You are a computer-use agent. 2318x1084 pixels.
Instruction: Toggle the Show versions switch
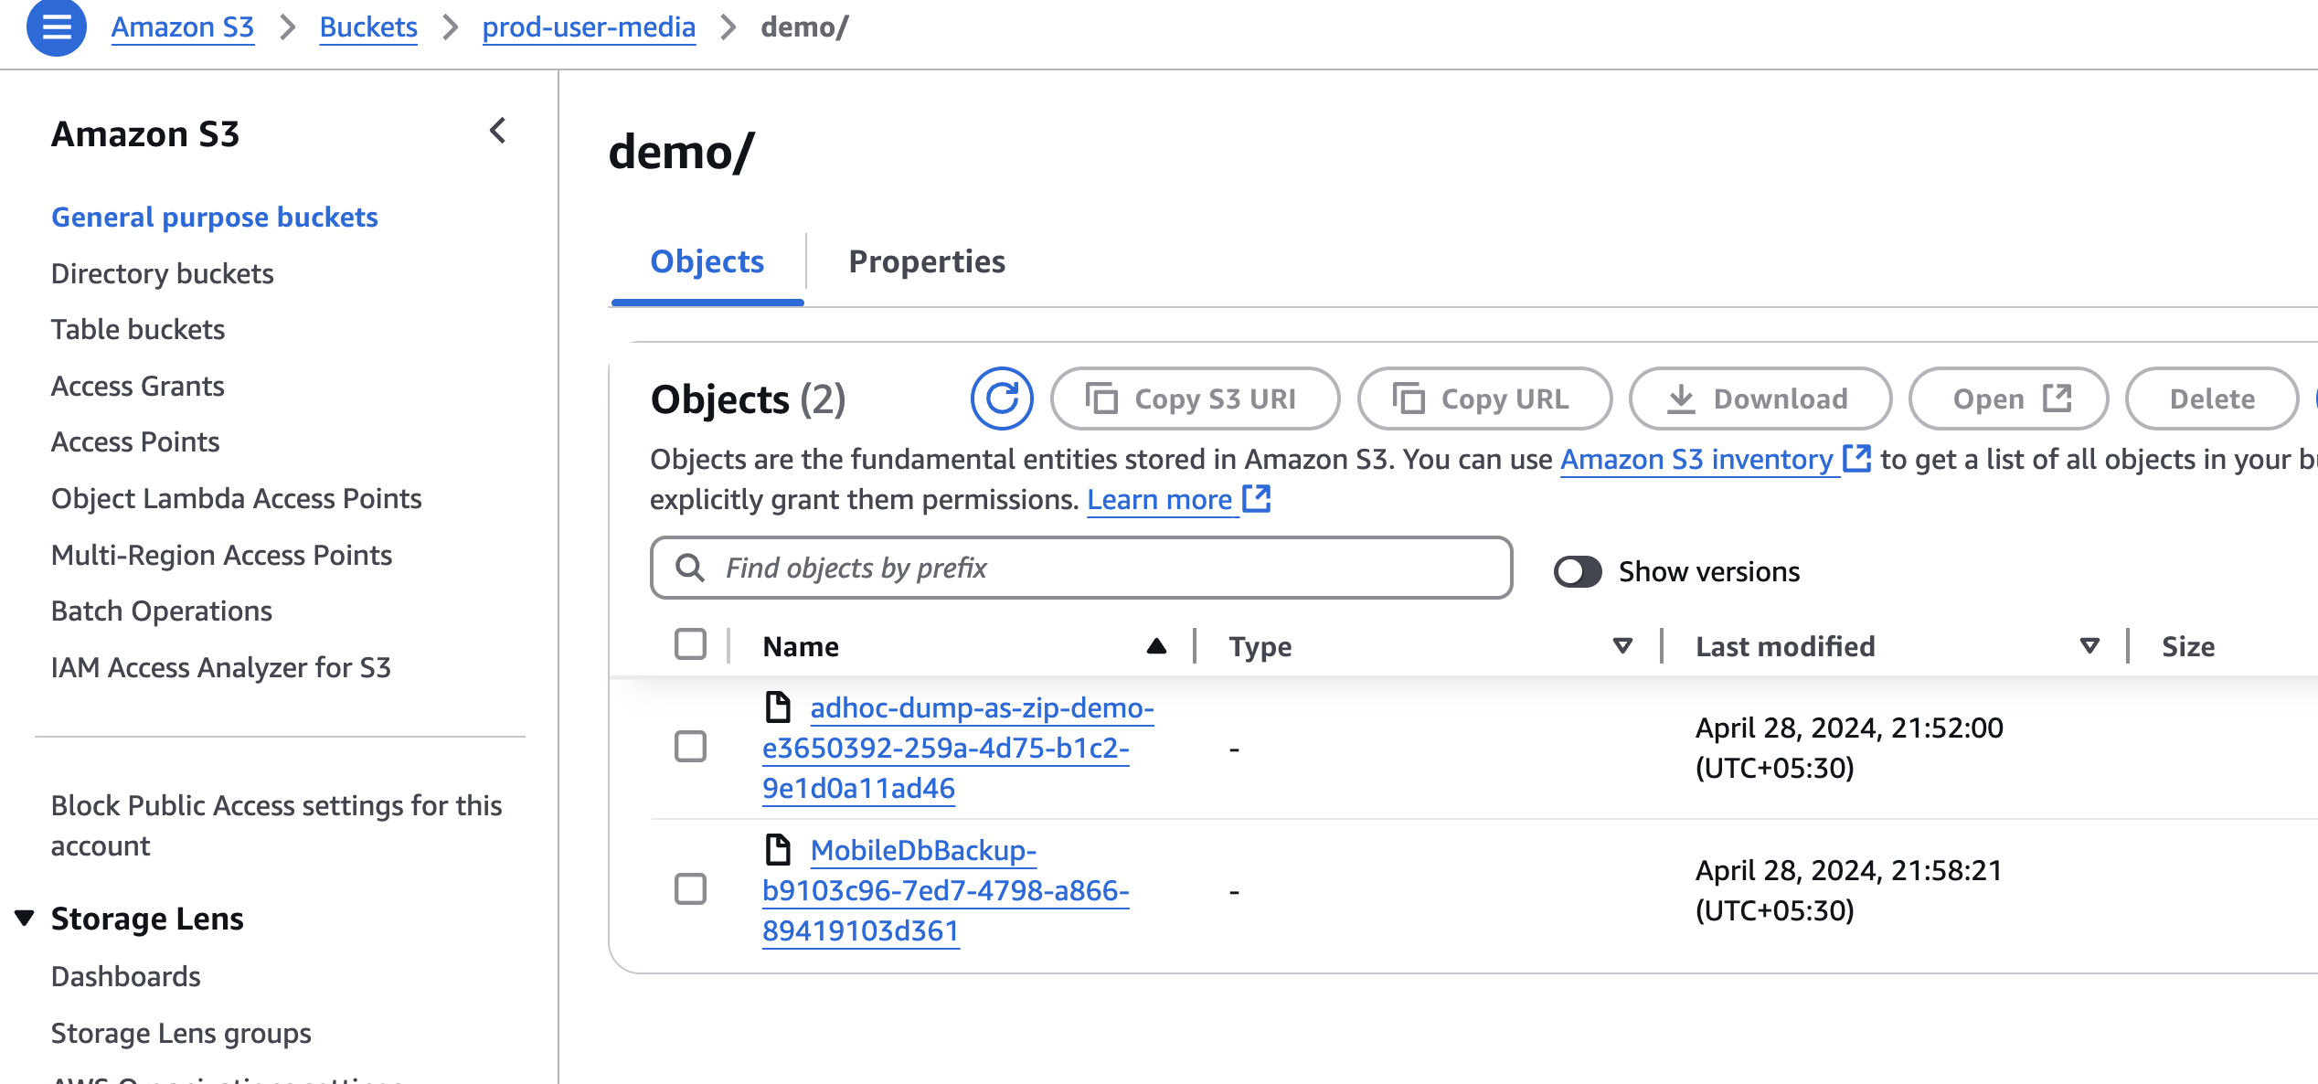1578,571
